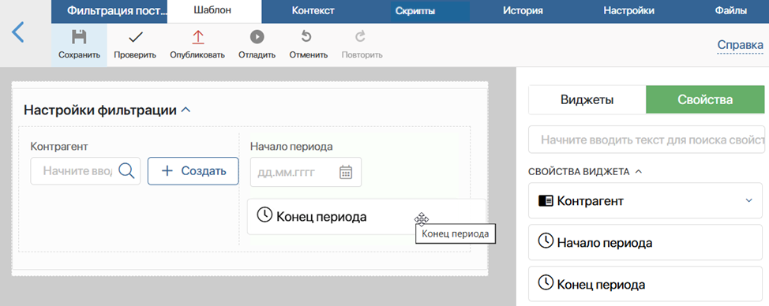Open the Скрипты tab

pyautogui.click(x=415, y=11)
